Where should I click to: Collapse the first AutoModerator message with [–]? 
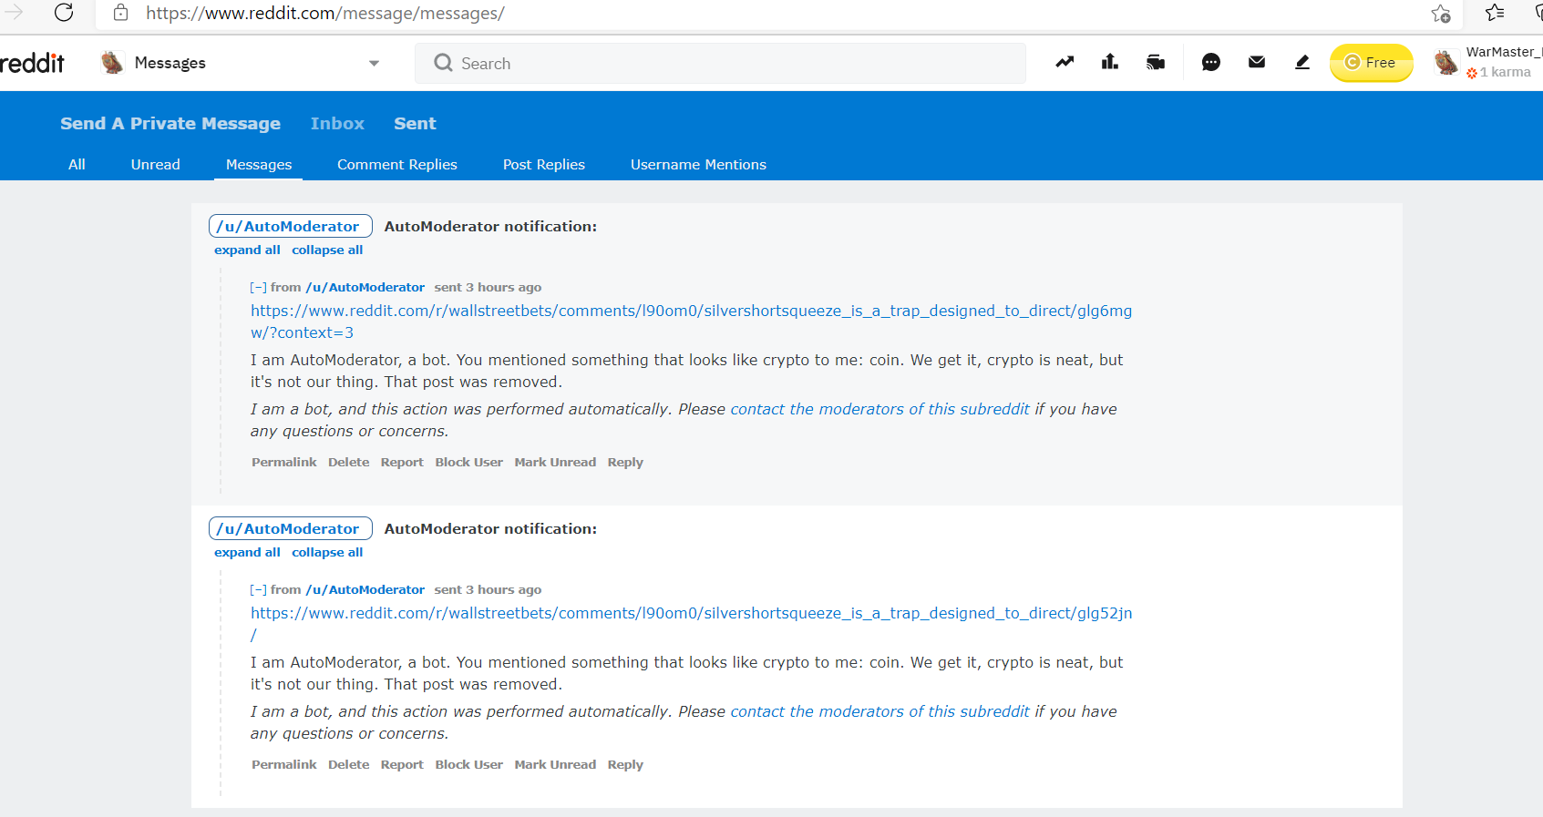pyautogui.click(x=258, y=288)
